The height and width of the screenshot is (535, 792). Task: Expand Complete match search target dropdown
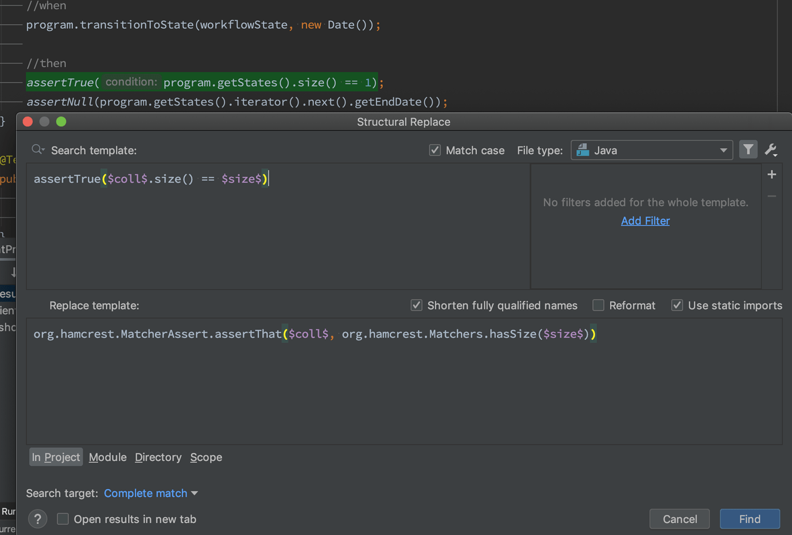[151, 493]
